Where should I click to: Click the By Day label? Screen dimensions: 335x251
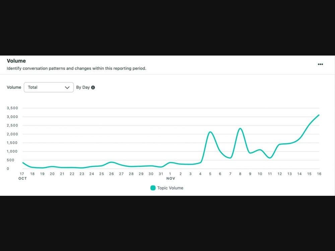point(83,87)
